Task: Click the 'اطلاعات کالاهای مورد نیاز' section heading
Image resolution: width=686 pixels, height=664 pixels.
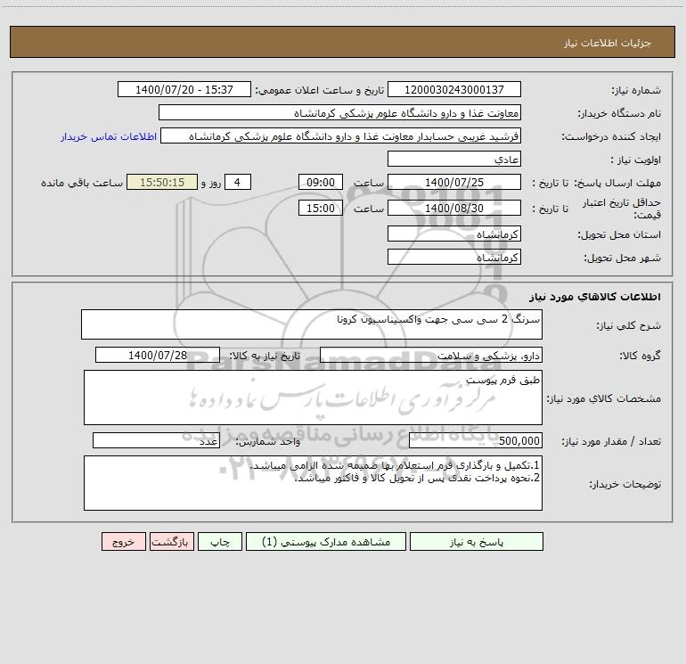Action: coord(595,297)
